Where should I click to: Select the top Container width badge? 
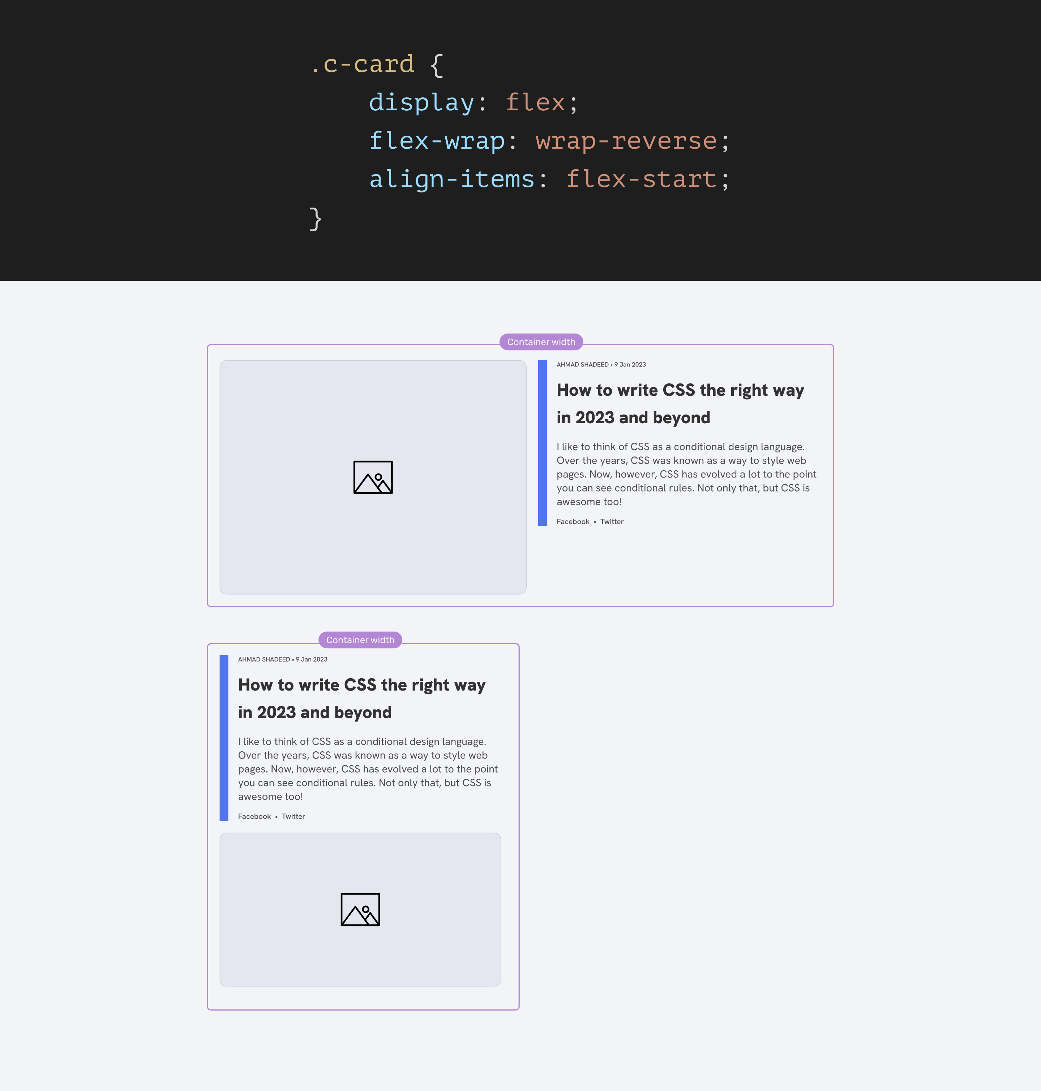(541, 342)
